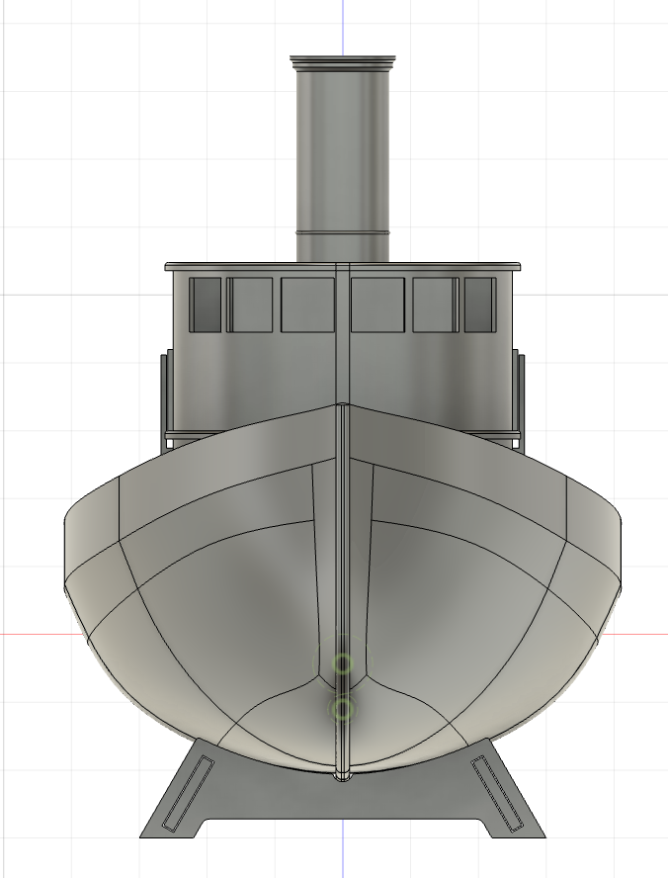Select the vertical bow stem on the hull
The height and width of the screenshot is (878, 668).
point(342,592)
